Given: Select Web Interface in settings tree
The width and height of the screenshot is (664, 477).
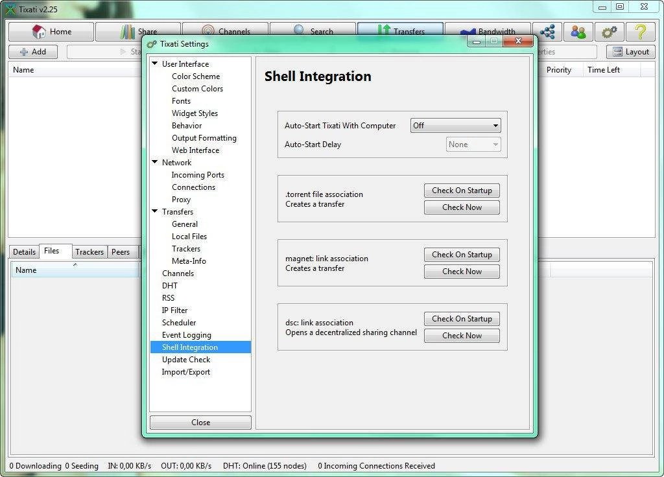Looking at the screenshot, I should pyautogui.click(x=196, y=150).
